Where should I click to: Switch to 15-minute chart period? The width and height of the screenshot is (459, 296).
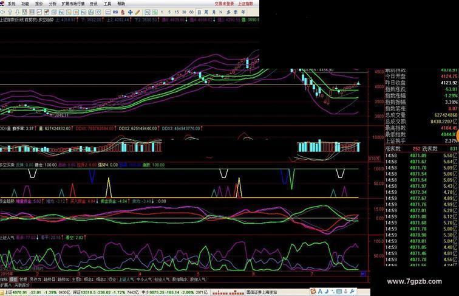tap(177, 12)
